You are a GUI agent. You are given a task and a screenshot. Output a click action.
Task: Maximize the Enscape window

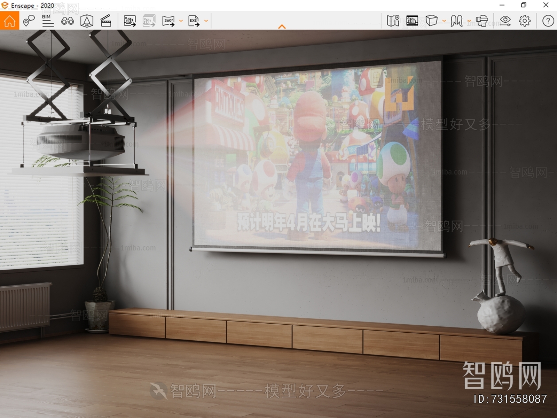[524, 5]
